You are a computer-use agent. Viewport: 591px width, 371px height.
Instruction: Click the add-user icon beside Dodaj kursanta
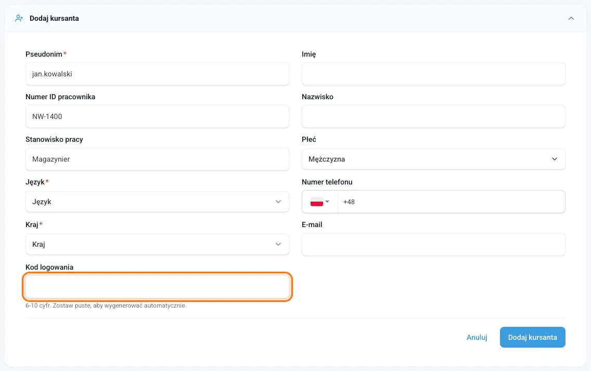19,18
